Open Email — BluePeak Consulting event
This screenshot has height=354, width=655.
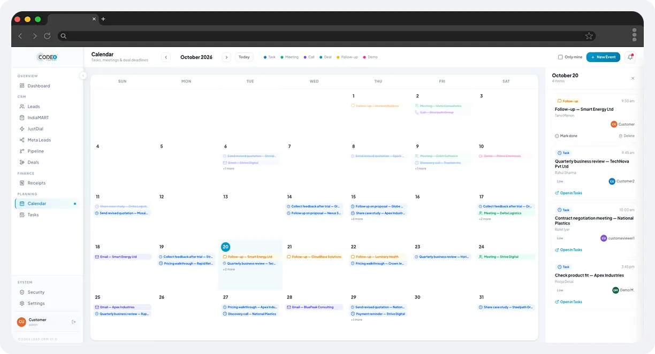(x=315, y=307)
